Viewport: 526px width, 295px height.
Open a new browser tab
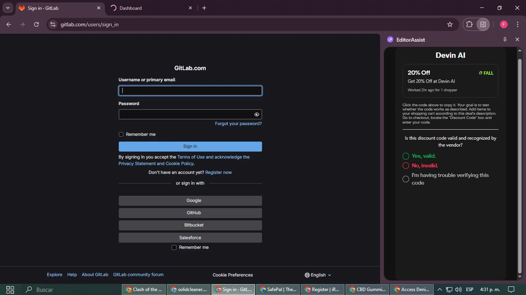pyautogui.click(x=204, y=8)
